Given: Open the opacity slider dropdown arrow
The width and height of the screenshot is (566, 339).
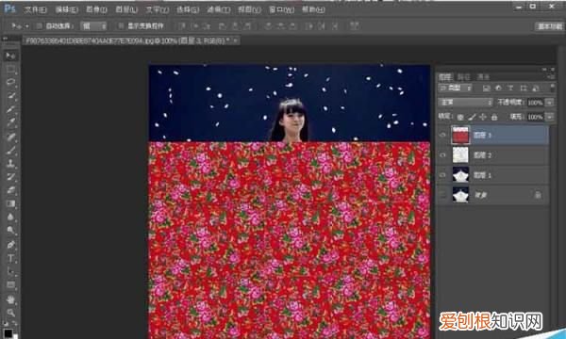Looking at the screenshot, I should tap(549, 103).
